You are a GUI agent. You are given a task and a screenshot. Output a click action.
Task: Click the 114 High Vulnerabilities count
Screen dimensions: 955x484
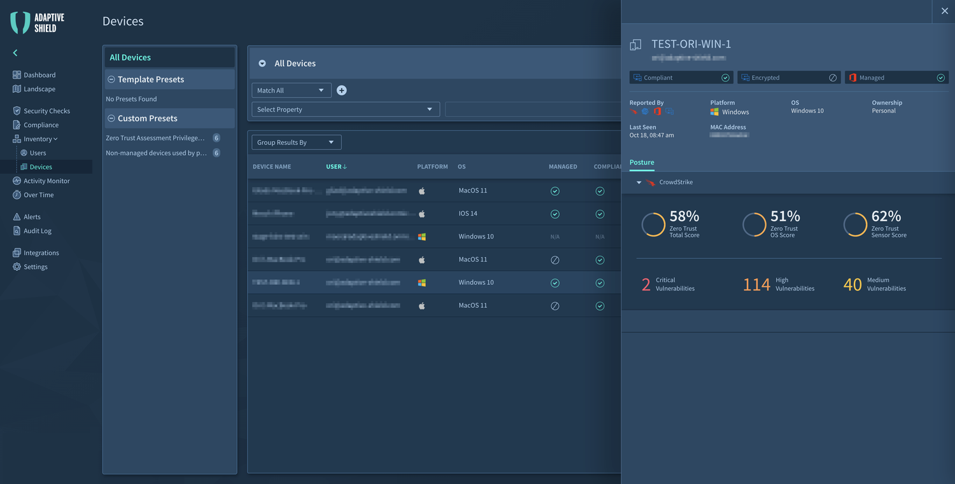[756, 285]
